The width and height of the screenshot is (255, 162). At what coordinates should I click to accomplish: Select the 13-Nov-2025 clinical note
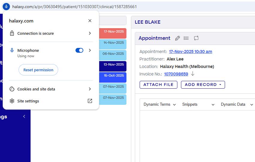tap(113, 66)
